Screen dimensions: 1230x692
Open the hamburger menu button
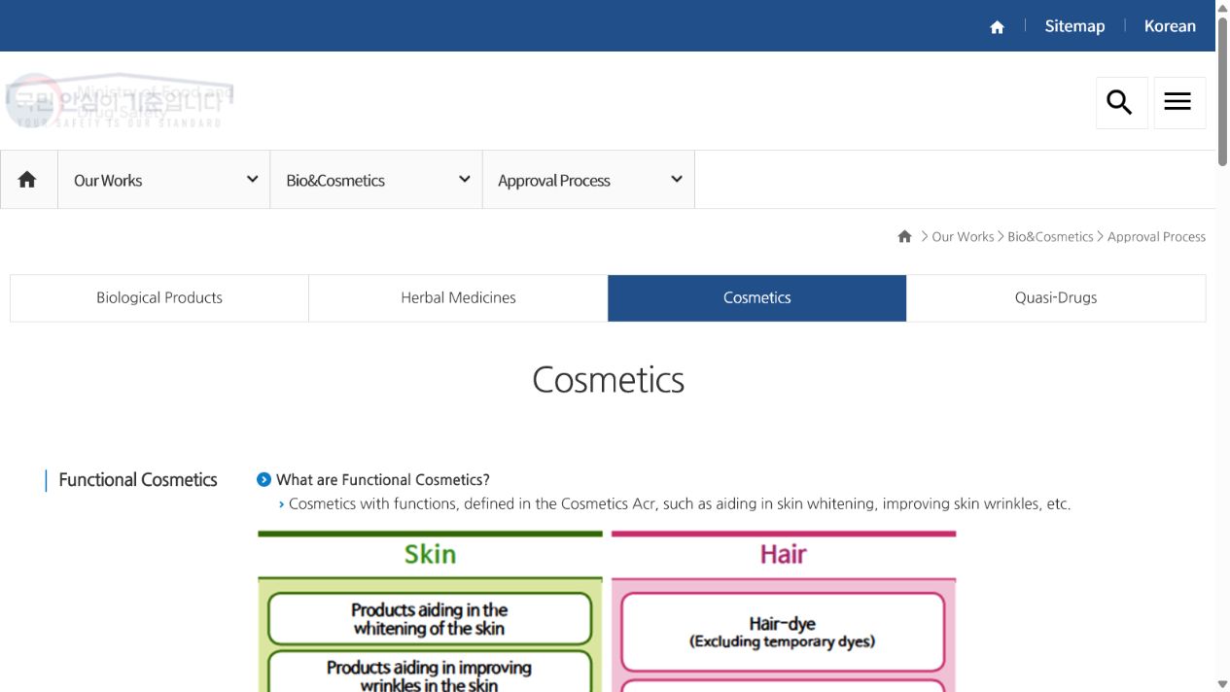1179,102
